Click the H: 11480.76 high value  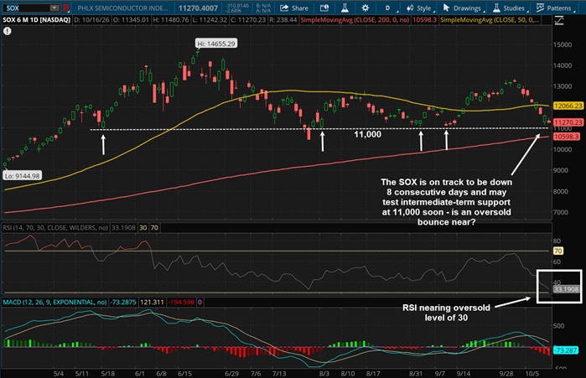(171, 19)
